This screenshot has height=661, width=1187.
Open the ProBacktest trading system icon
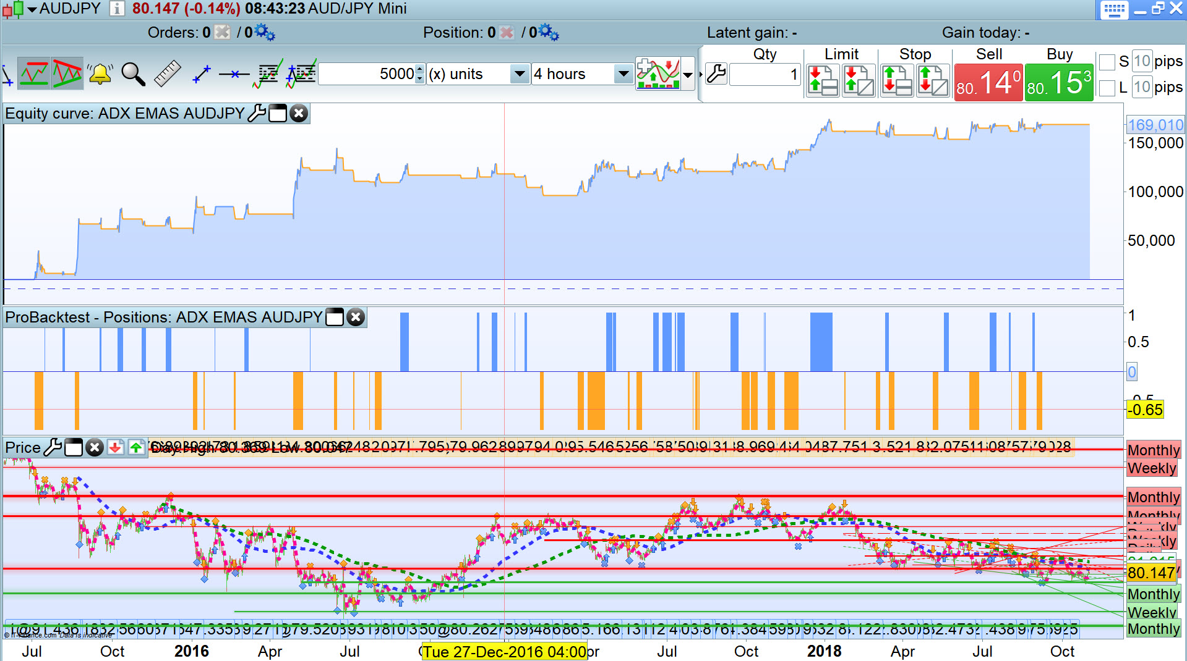(x=268, y=74)
